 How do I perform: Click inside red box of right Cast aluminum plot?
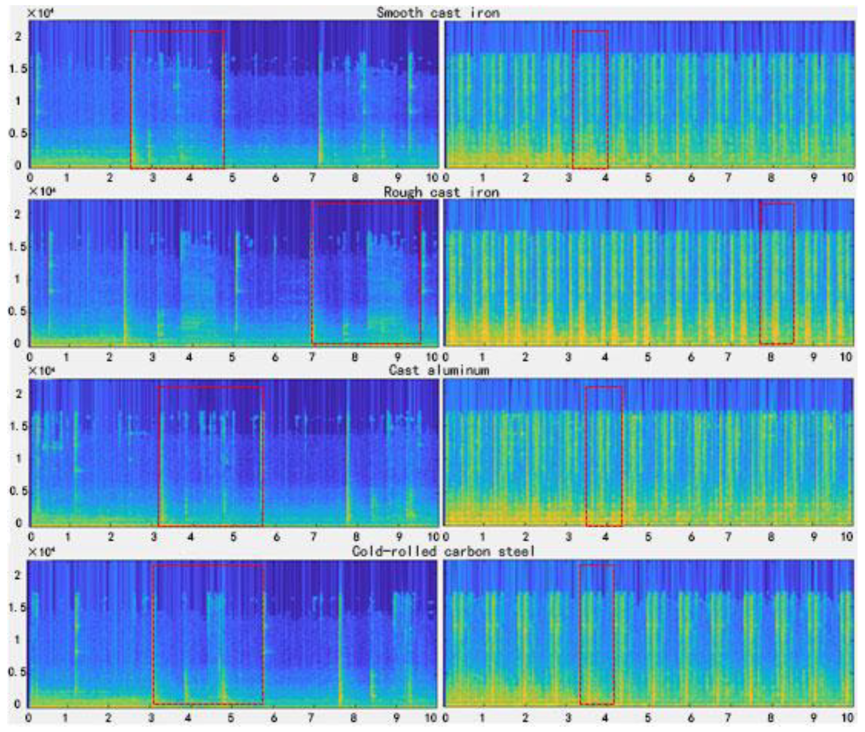604,457
